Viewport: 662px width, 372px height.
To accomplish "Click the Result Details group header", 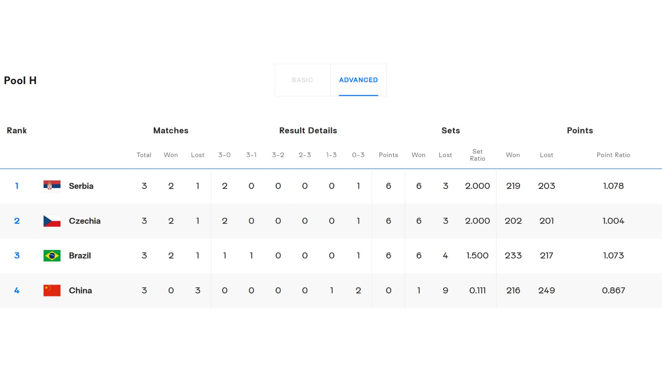I will point(308,131).
